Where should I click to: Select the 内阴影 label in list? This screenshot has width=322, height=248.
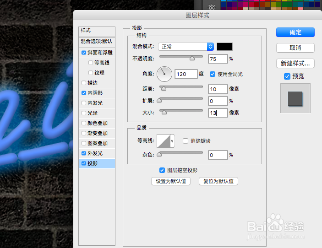point(95,93)
